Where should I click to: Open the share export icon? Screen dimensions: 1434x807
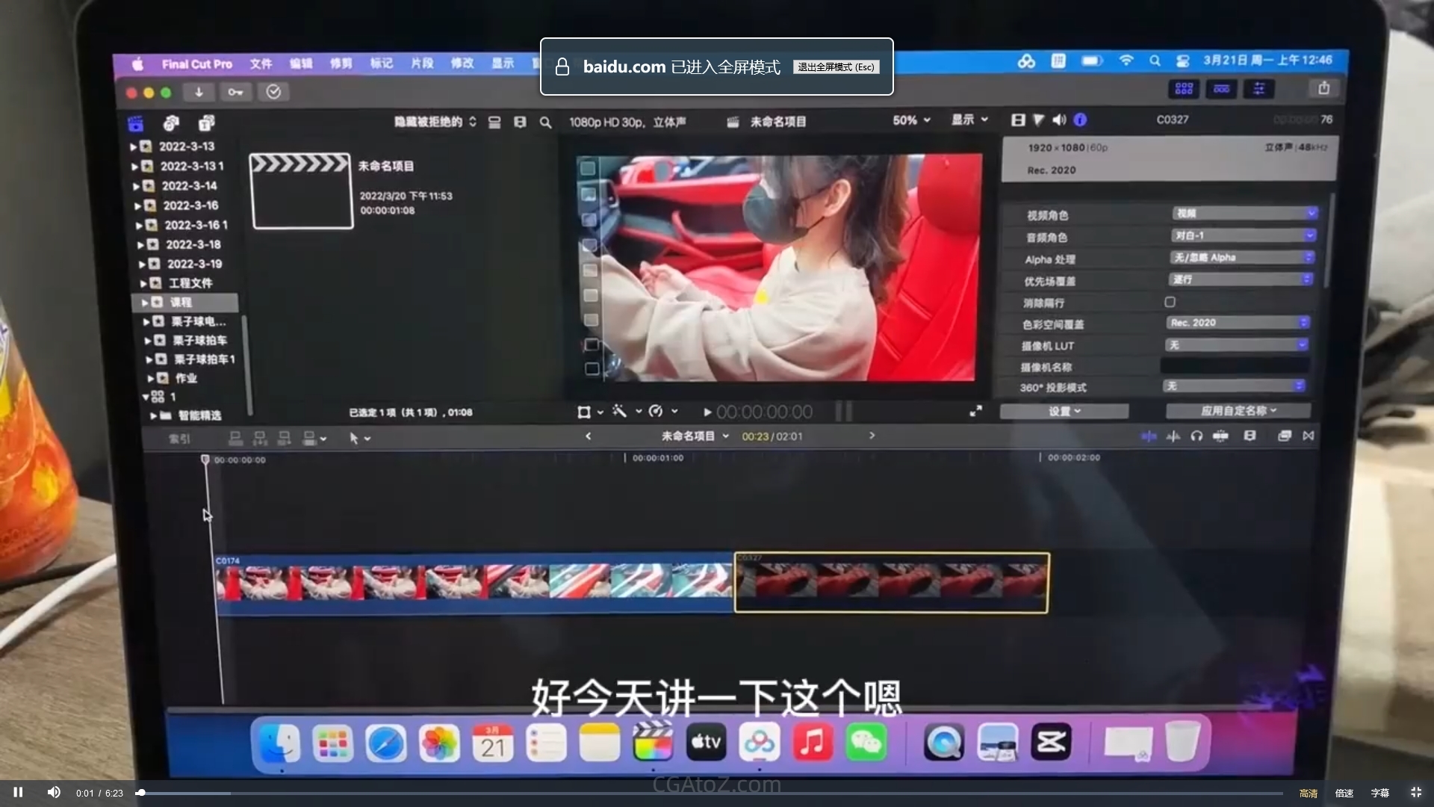click(x=1323, y=89)
